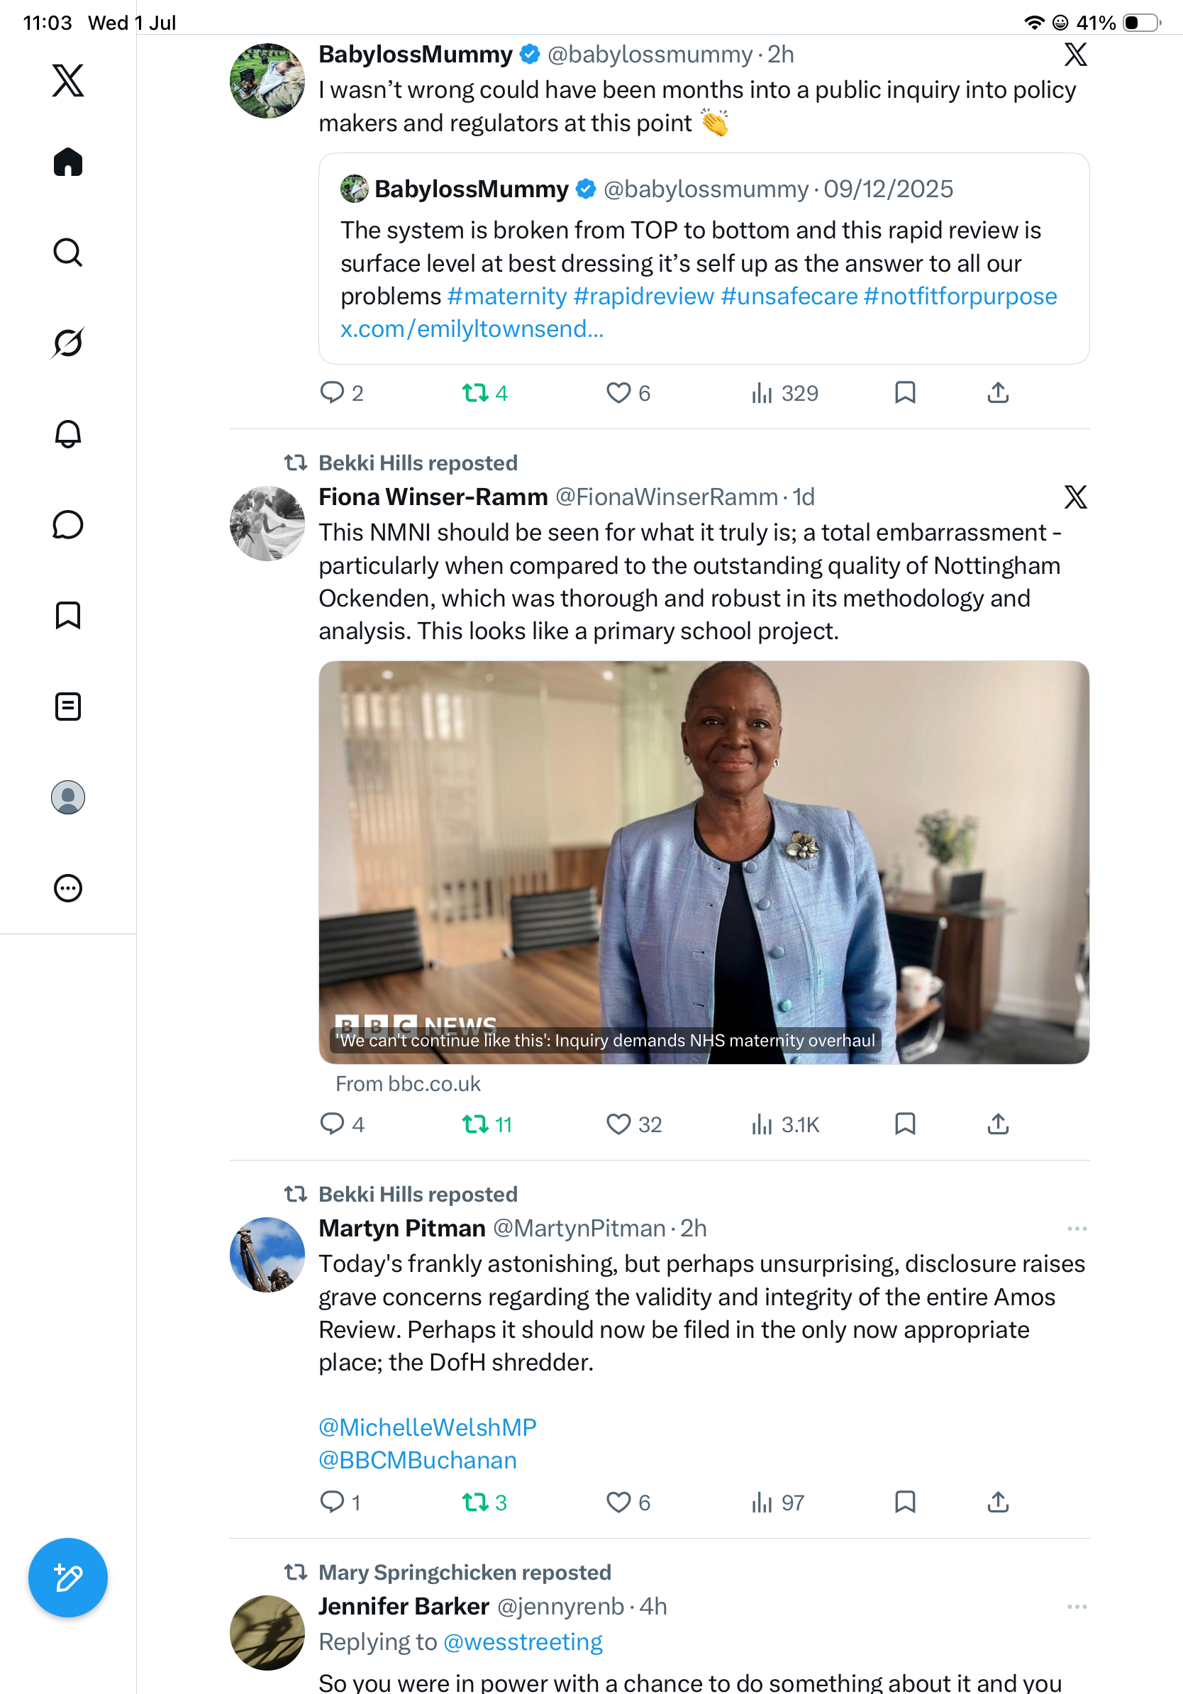Open Bookmarks in the sidebar
This screenshot has width=1183, height=1694.
point(68,615)
